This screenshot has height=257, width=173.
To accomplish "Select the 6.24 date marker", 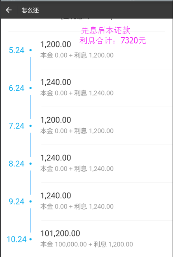I will click(x=17, y=88).
